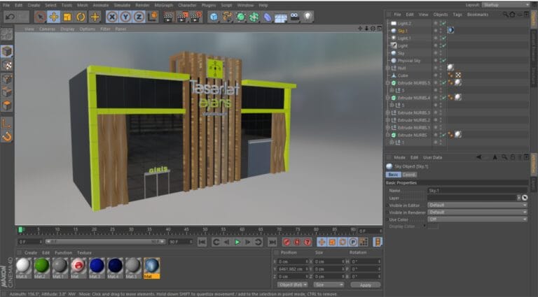Click the Name field showing Sky.1

[x=477, y=190]
